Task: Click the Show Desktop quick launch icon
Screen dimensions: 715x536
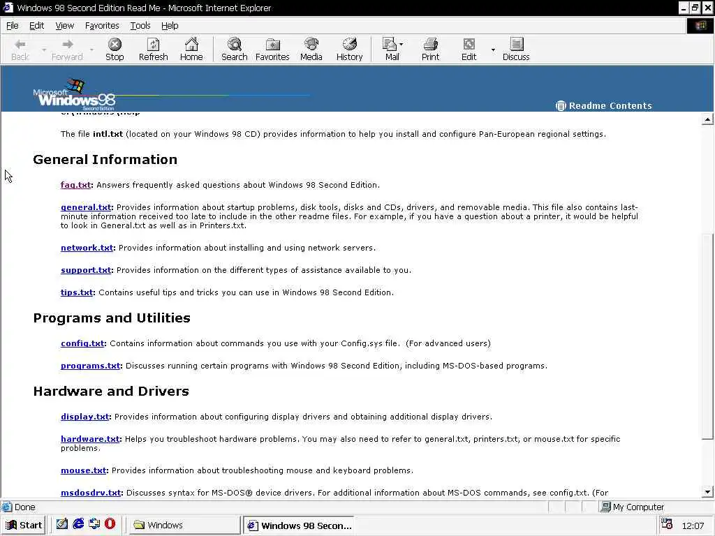Action: (62, 524)
